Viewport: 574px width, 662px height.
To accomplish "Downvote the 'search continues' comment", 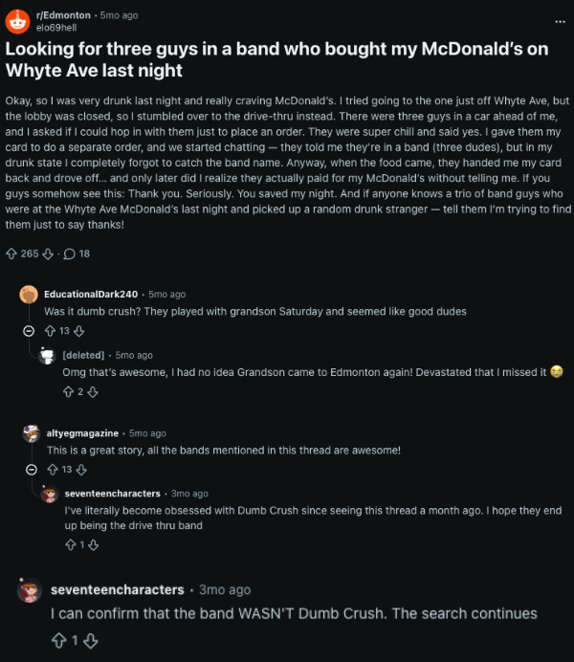I will pos(90,641).
